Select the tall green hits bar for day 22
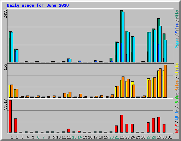 121,36
